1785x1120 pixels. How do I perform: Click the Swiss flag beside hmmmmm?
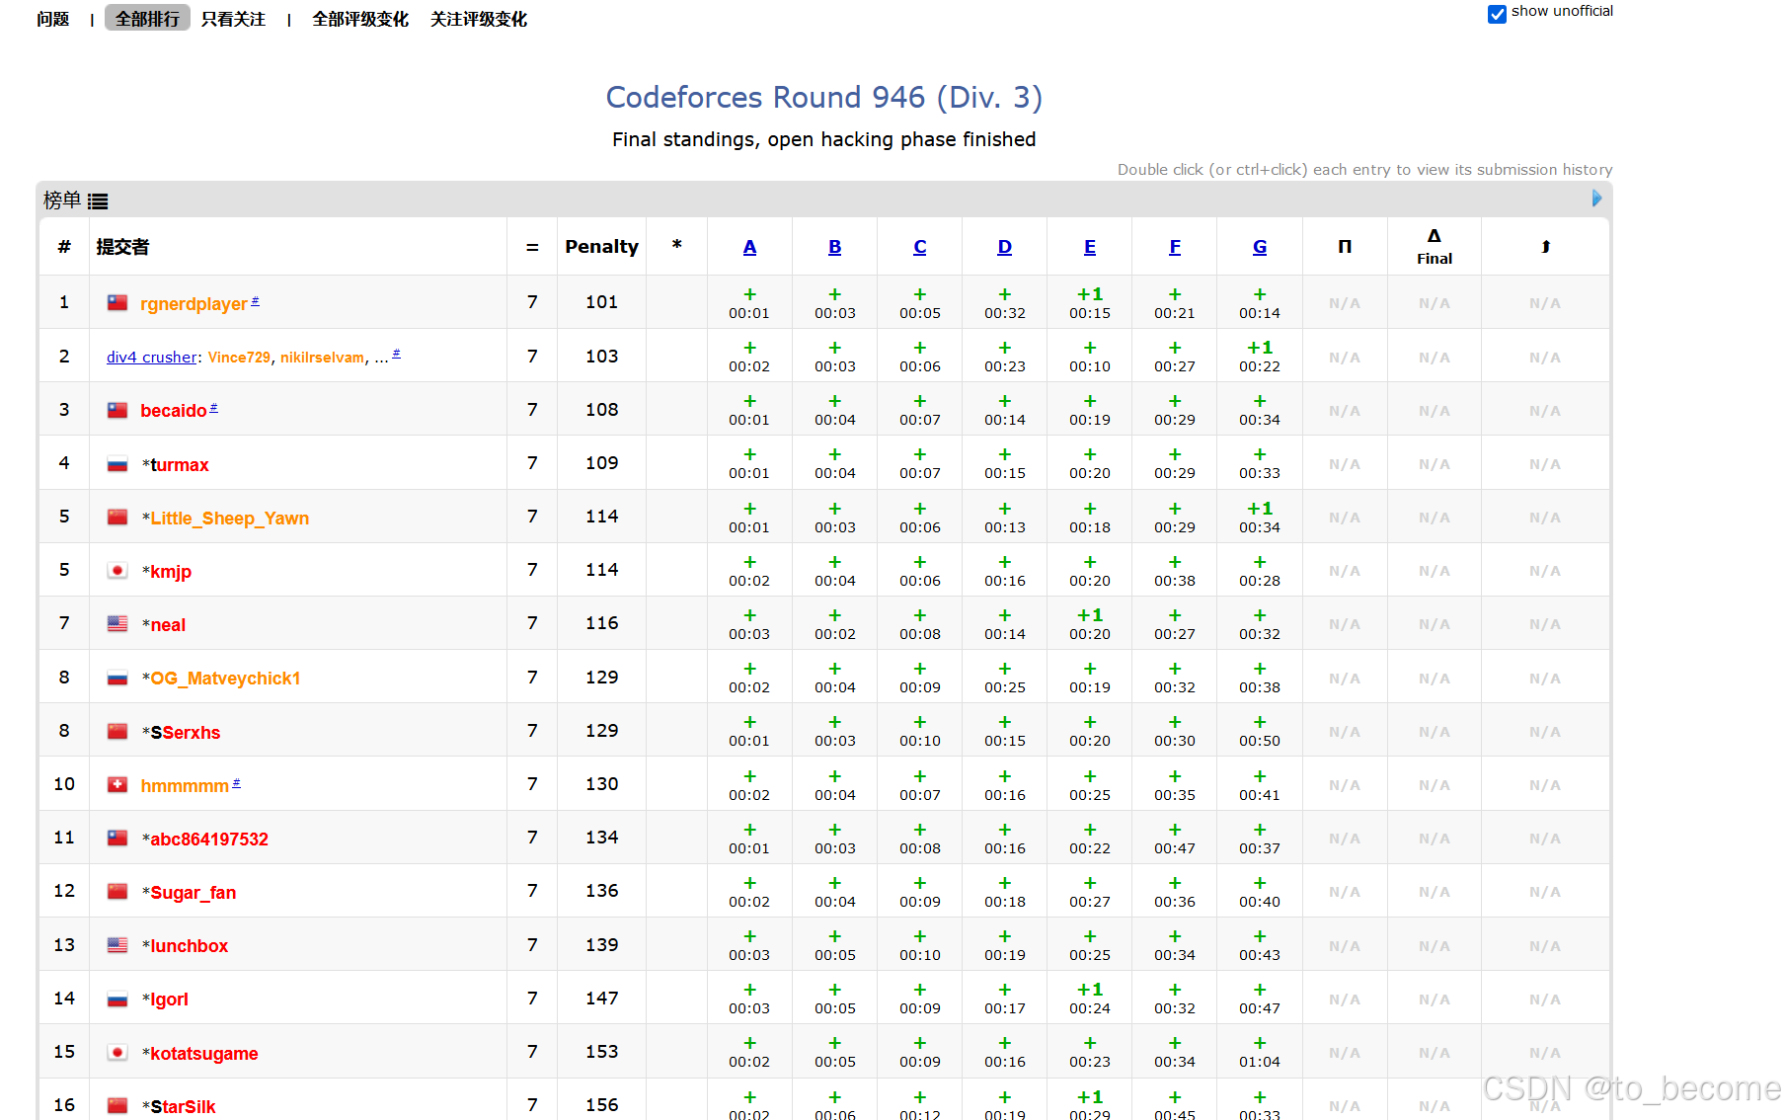pyautogui.click(x=117, y=785)
